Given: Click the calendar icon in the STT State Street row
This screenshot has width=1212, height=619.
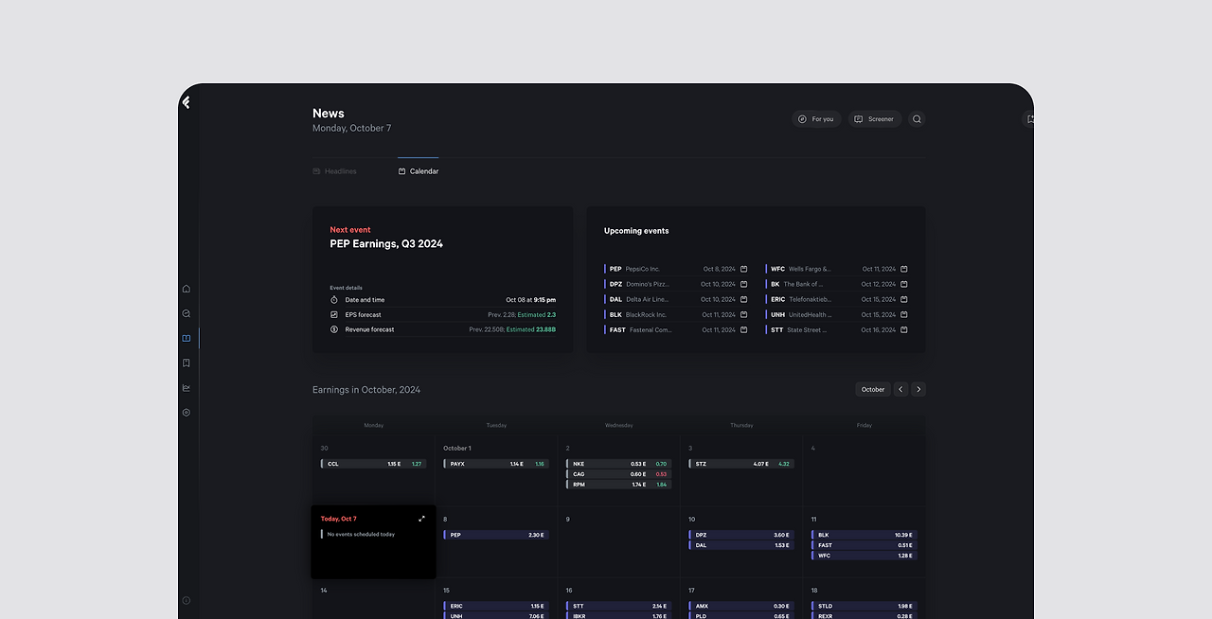Looking at the screenshot, I should click(x=904, y=329).
